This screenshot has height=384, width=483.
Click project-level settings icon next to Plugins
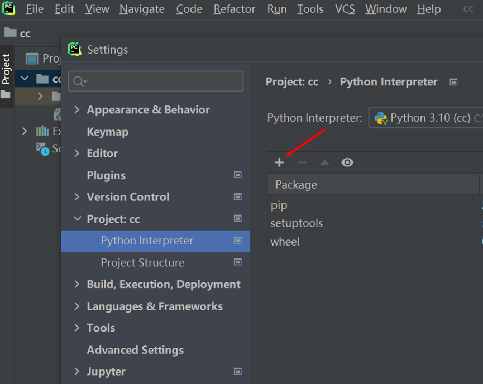tap(237, 175)
